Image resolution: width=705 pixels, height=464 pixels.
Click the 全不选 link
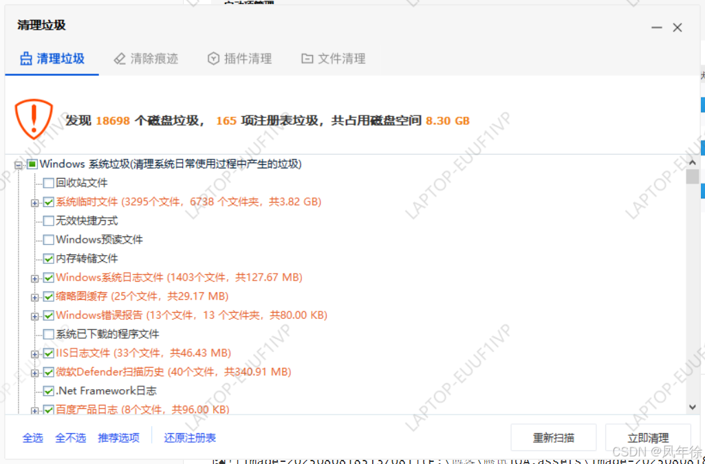[x=71, y=438]
